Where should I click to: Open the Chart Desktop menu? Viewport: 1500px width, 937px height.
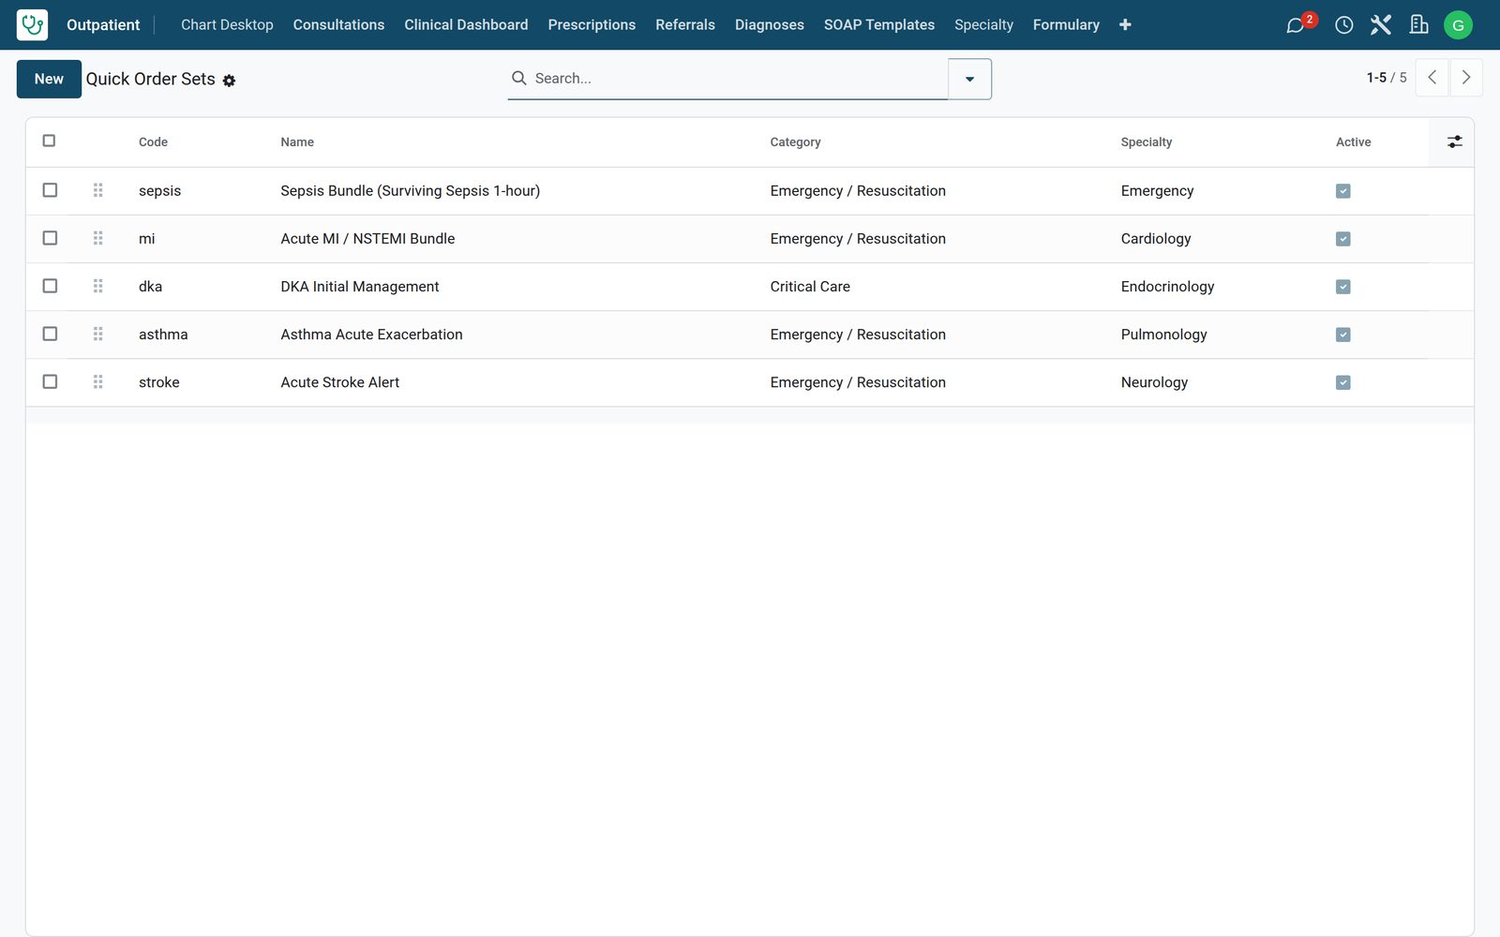point(227,25)
